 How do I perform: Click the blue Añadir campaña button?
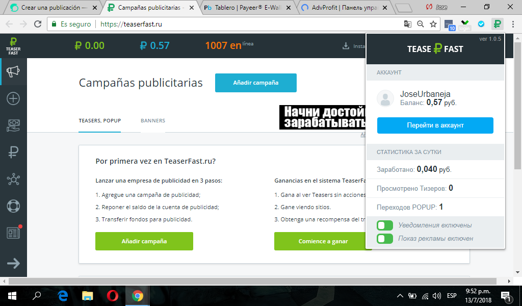(256, 83)
